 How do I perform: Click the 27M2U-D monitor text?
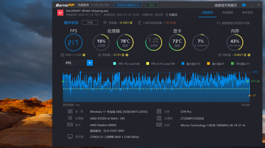tap(114, 137)
